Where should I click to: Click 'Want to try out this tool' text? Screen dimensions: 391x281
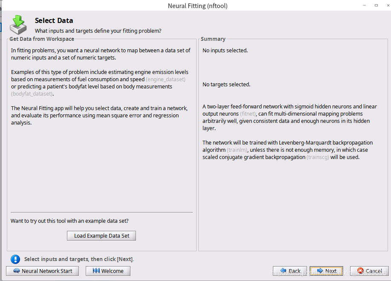coord(70,221)
